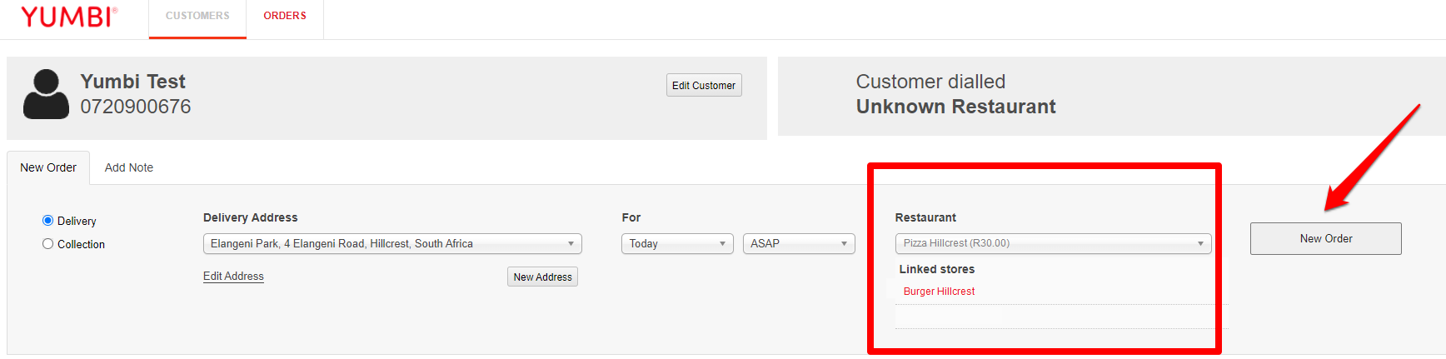Click the Edit Address link
Image resolution: width=1446 pixels, height=359 pixels.
[233, 276]
